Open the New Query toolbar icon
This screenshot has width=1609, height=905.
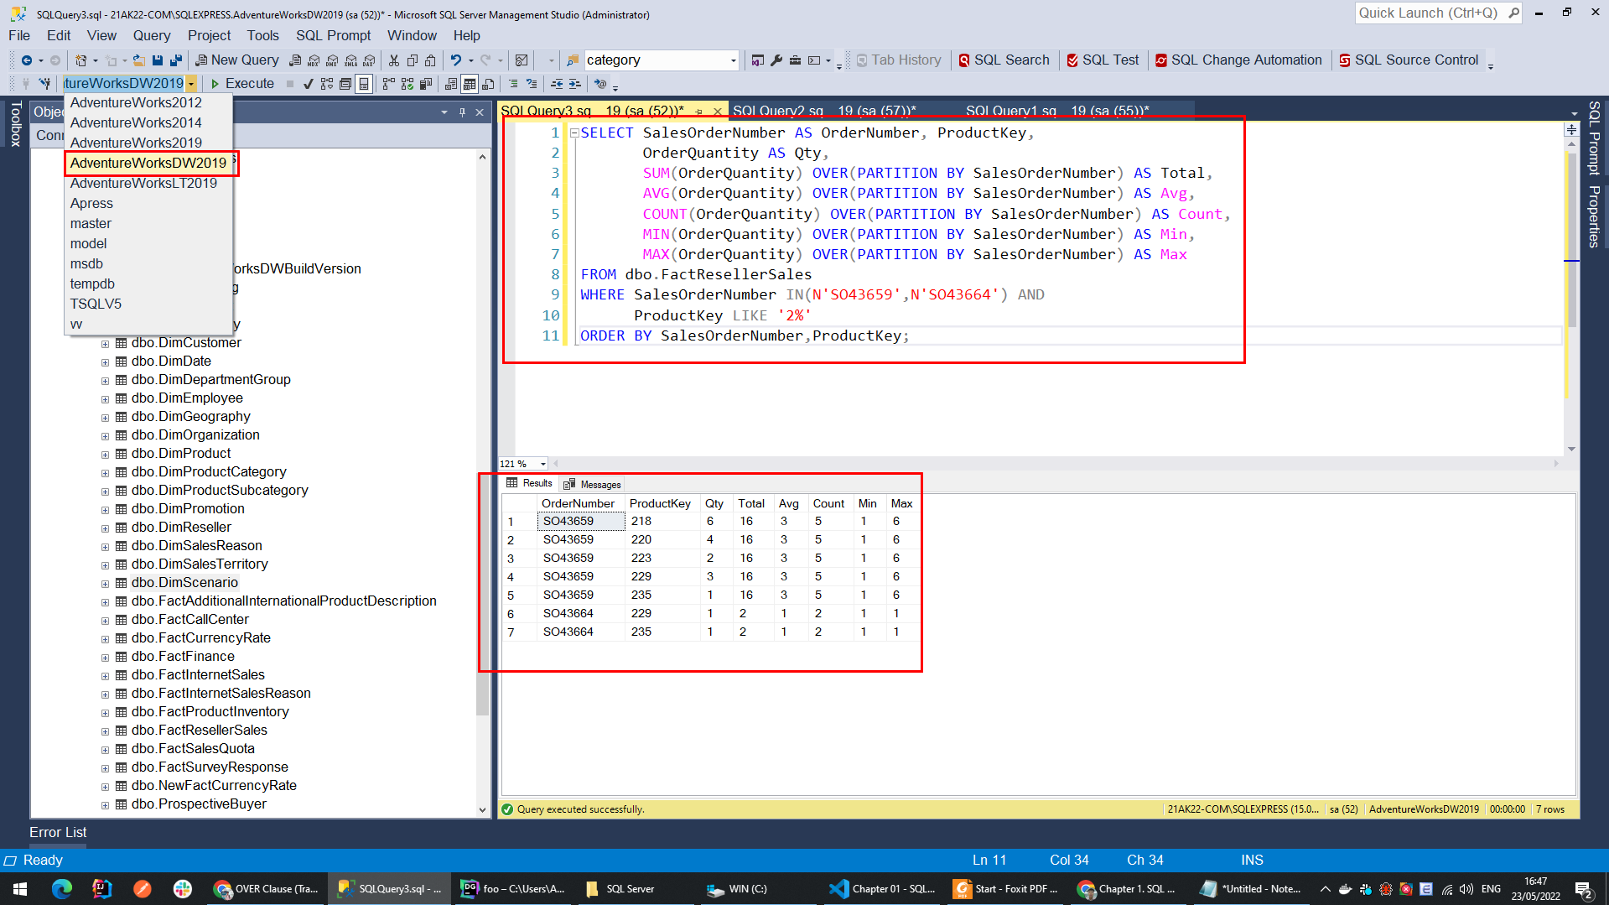click(237, 60)
